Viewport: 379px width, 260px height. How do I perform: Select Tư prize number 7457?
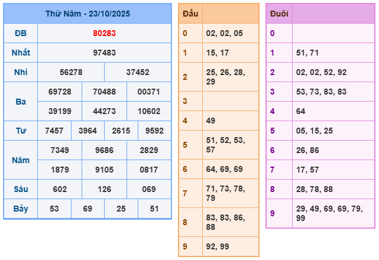coord(54,131)
